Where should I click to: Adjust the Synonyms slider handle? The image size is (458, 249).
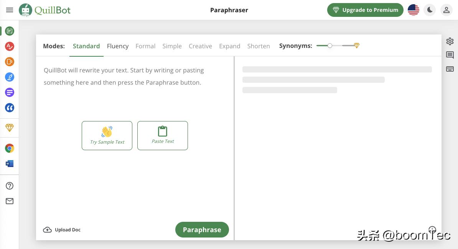330,46
